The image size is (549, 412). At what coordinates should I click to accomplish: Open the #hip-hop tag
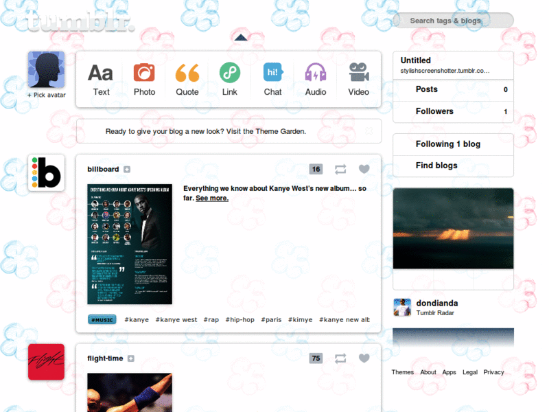click(x=240, y=319)
